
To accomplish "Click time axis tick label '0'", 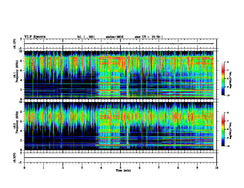I will (x=24, y=168).
